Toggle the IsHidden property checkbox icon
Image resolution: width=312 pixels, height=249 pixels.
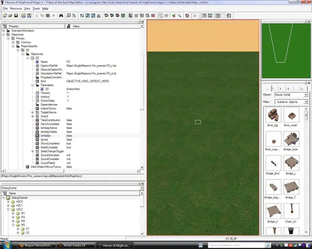click(37, 136)
